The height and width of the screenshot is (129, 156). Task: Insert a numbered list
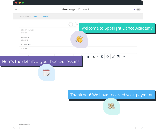(88, 57)
